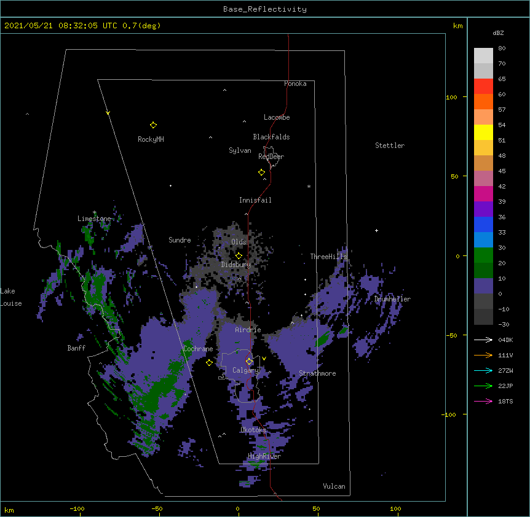Click the 04DK legend label
530x517 pixels.
coord(505,340)
